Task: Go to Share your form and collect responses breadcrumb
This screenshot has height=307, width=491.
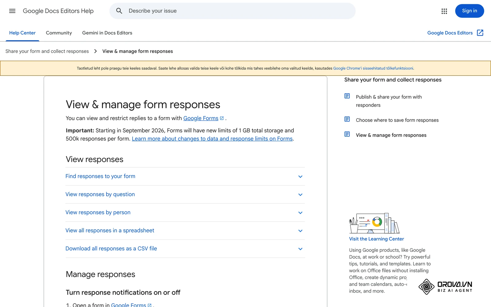Action: click(x=47, y=51)
